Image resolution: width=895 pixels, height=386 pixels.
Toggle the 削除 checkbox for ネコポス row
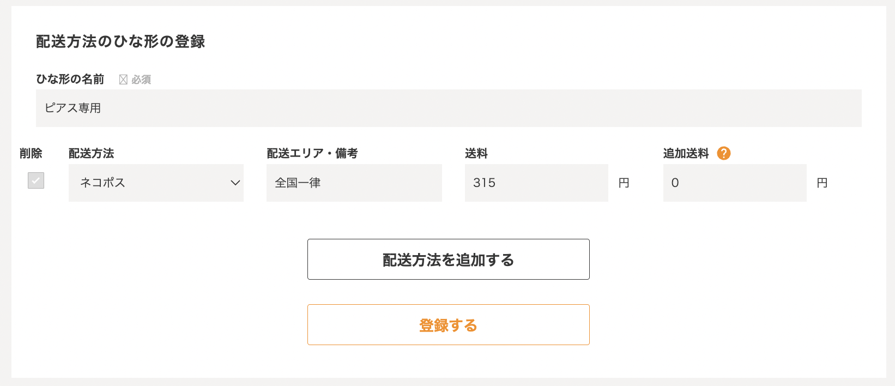click(x=36, y=180)
